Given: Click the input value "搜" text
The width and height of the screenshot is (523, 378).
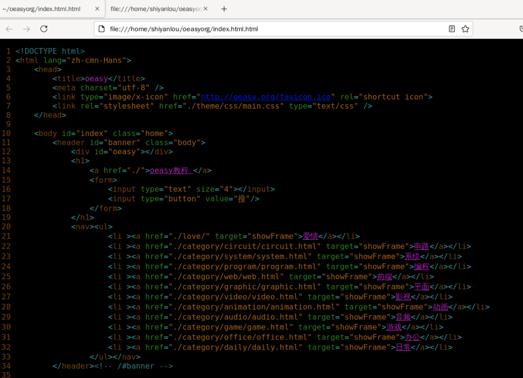Looking at the screenshot, I should pos(242,199).
